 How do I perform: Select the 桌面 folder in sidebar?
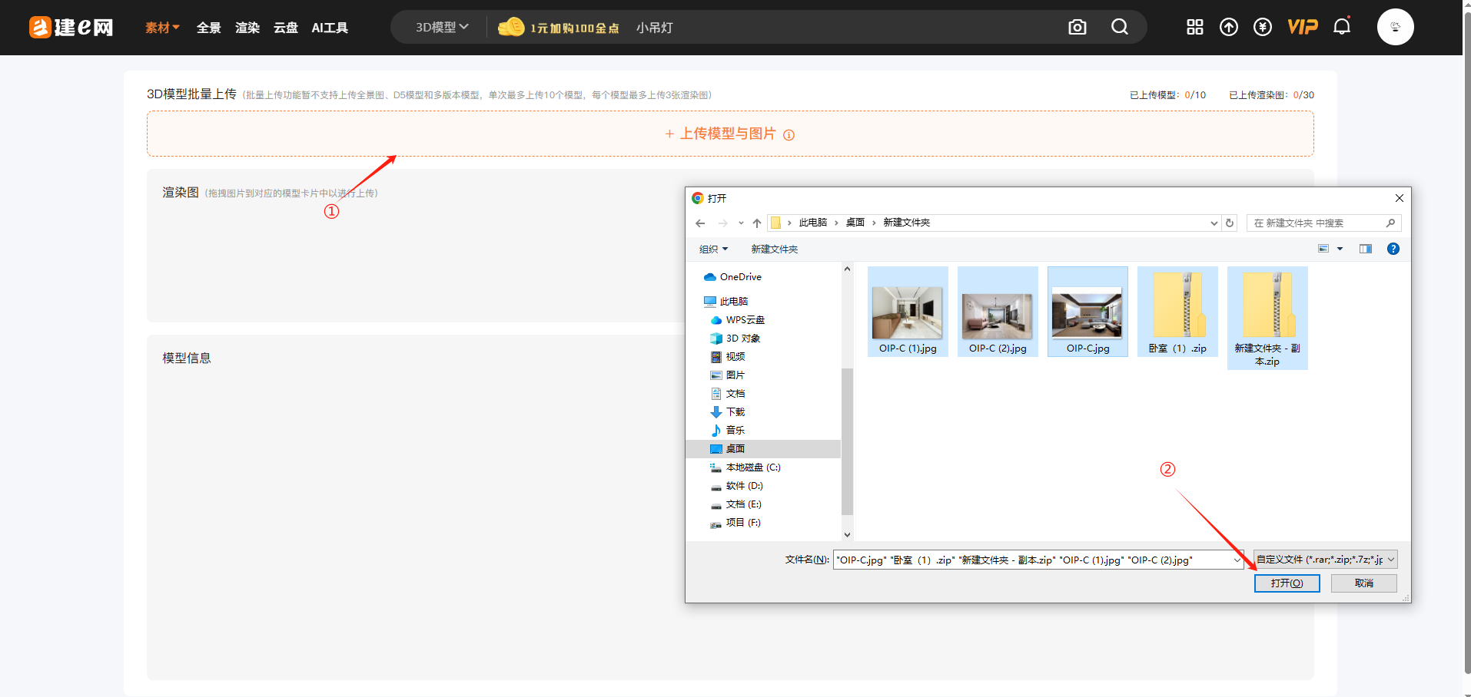pyautogui.click(x=735, y=449)
